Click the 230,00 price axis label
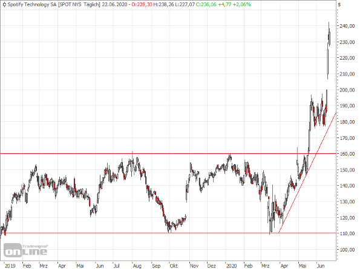The width and height of the screenshot is (360, 269). point(347,42)
